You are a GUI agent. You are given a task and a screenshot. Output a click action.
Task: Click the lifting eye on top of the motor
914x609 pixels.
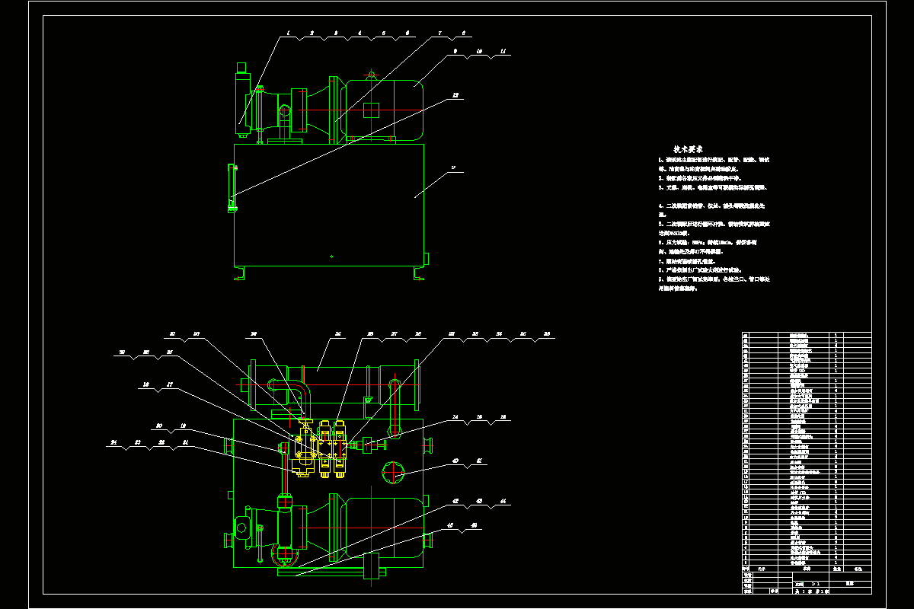(370, 75)
